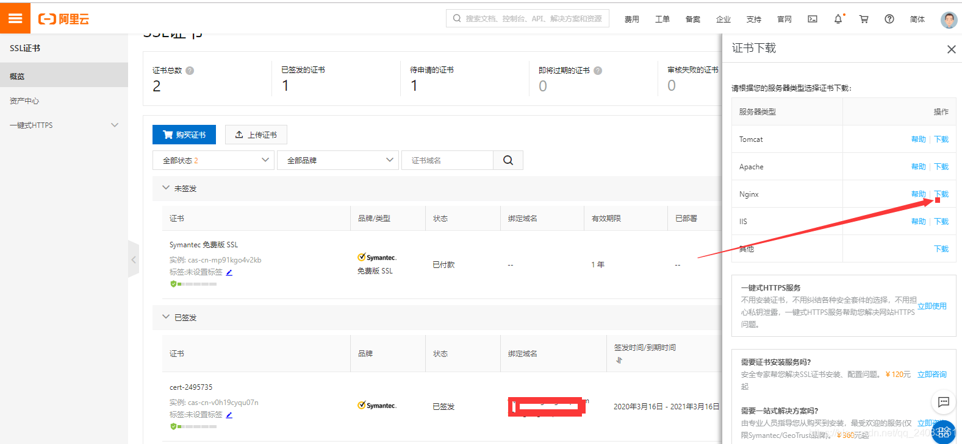This screenshot has width=962, height=444.
Task: Open help for Tomcat
Action: pos(918,139)
